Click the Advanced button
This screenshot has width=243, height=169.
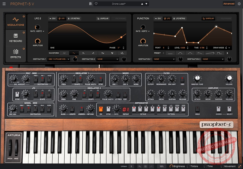[x=229, y=4]
